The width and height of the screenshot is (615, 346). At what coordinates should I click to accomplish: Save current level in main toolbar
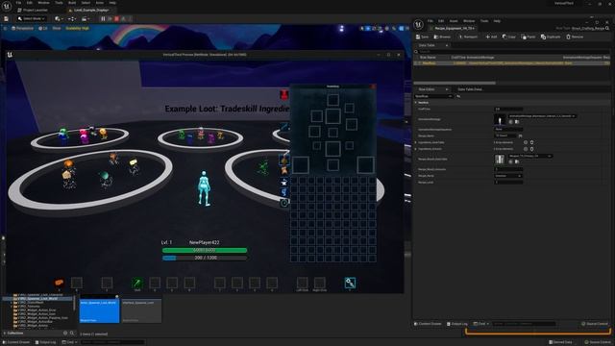coord(7,18)
